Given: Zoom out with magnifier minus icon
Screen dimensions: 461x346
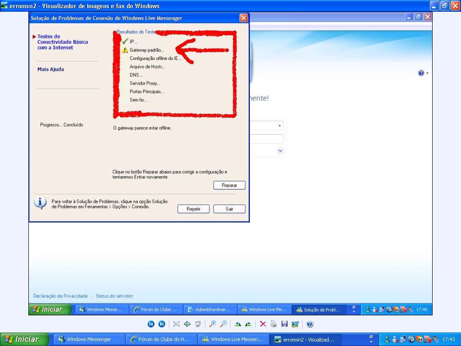Looking at the screenshot, I should [223, 324].
